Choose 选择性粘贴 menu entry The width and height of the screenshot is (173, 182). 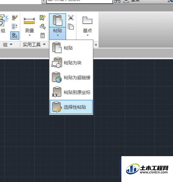[71, 107]
